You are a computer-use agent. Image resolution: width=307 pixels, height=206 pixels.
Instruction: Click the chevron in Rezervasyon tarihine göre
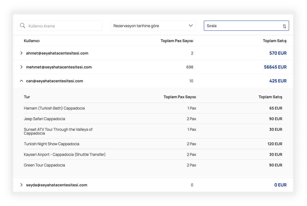tap(191, 26)
